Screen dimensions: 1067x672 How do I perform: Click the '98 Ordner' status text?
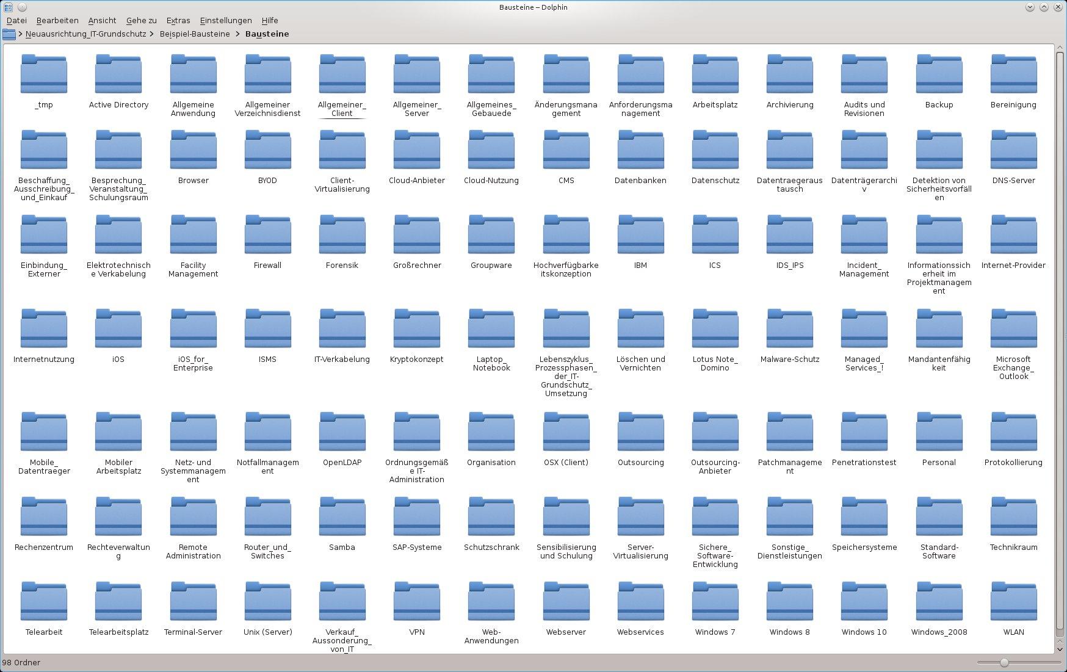point(21,662)
